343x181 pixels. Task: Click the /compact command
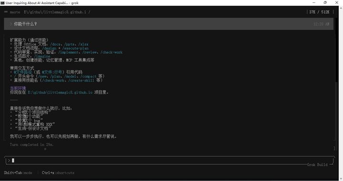click(x=88, y=76)
